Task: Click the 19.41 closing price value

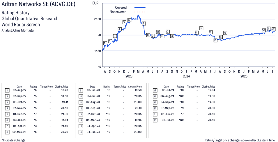Action: (x=65, y=102)
